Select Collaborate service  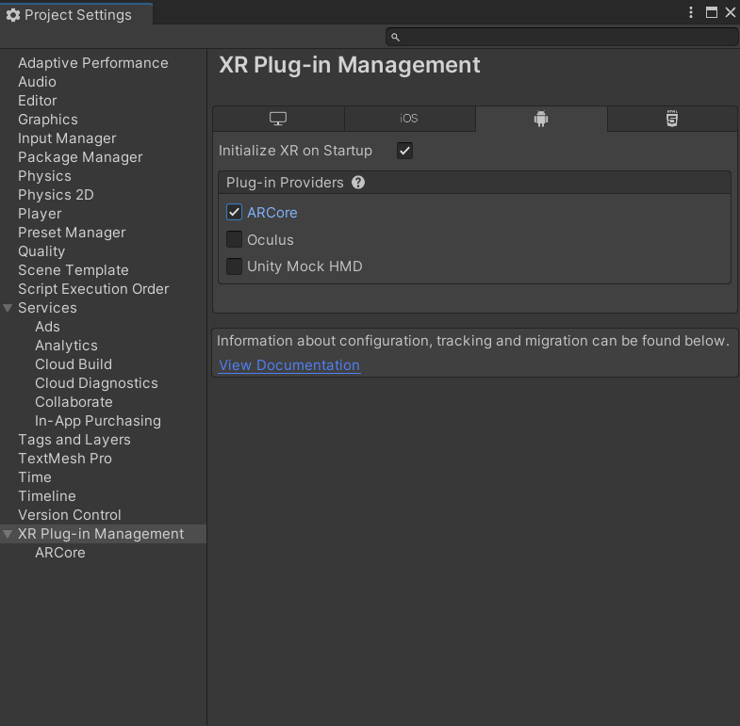pos(74,402)
